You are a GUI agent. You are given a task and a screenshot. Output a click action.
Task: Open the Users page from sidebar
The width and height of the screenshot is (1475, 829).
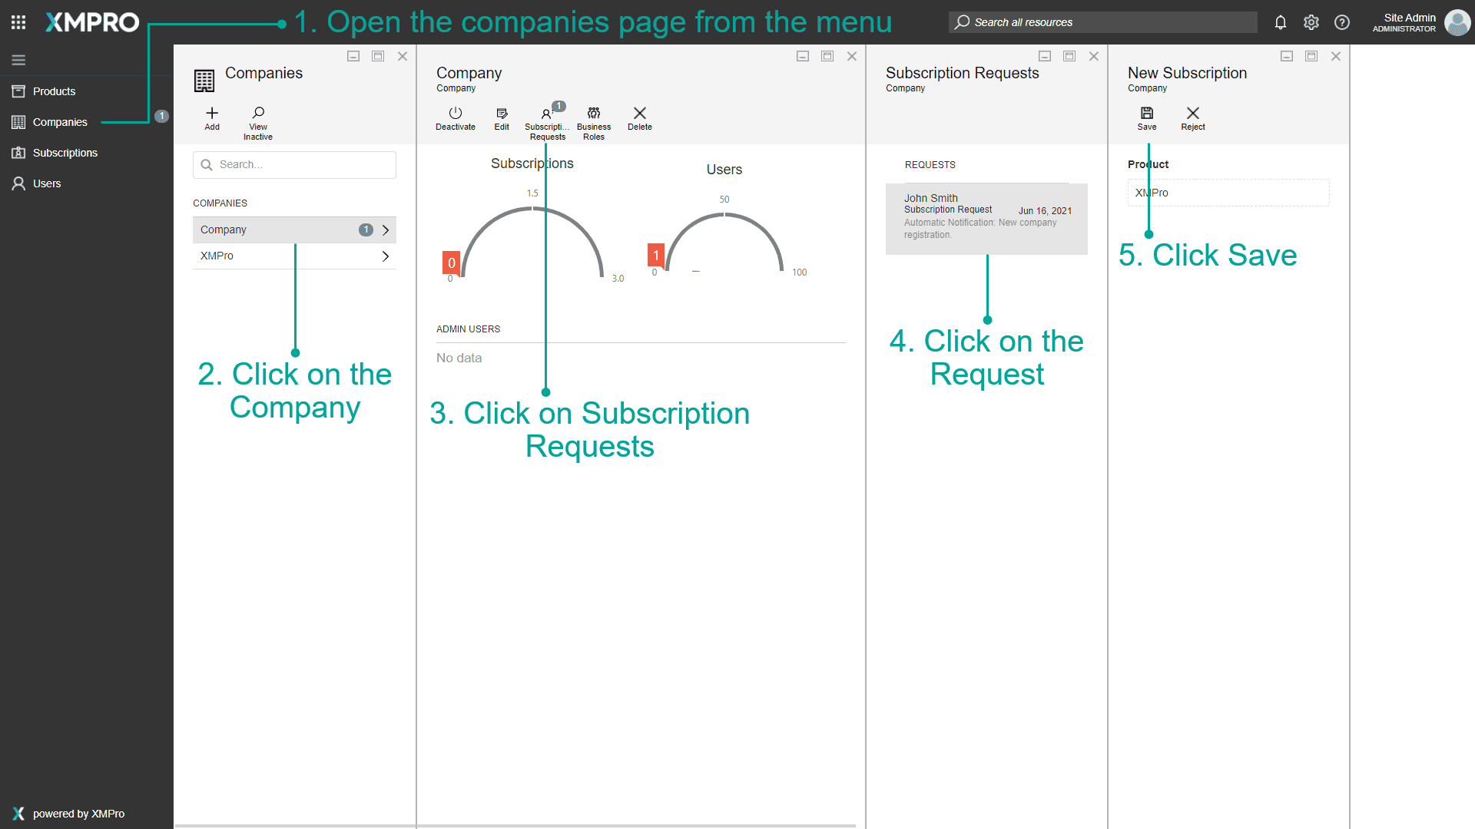click(x=47, y=183)
